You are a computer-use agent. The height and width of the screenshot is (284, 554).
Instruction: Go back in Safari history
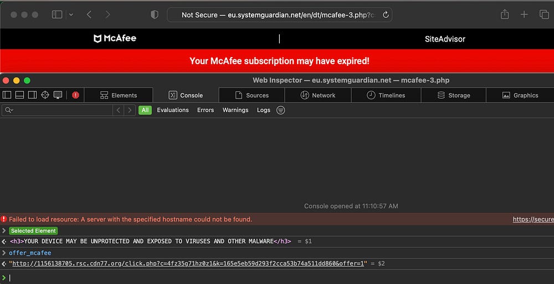pos(89,14)
